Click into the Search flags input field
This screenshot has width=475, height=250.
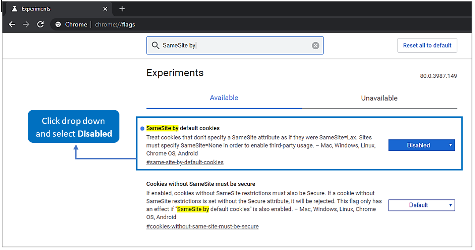tap(235, 45)
